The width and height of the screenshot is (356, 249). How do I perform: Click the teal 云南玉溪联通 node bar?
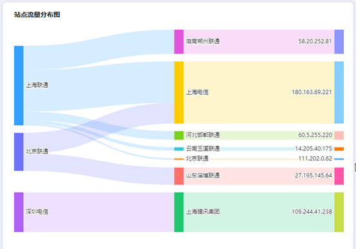point(179,149)
